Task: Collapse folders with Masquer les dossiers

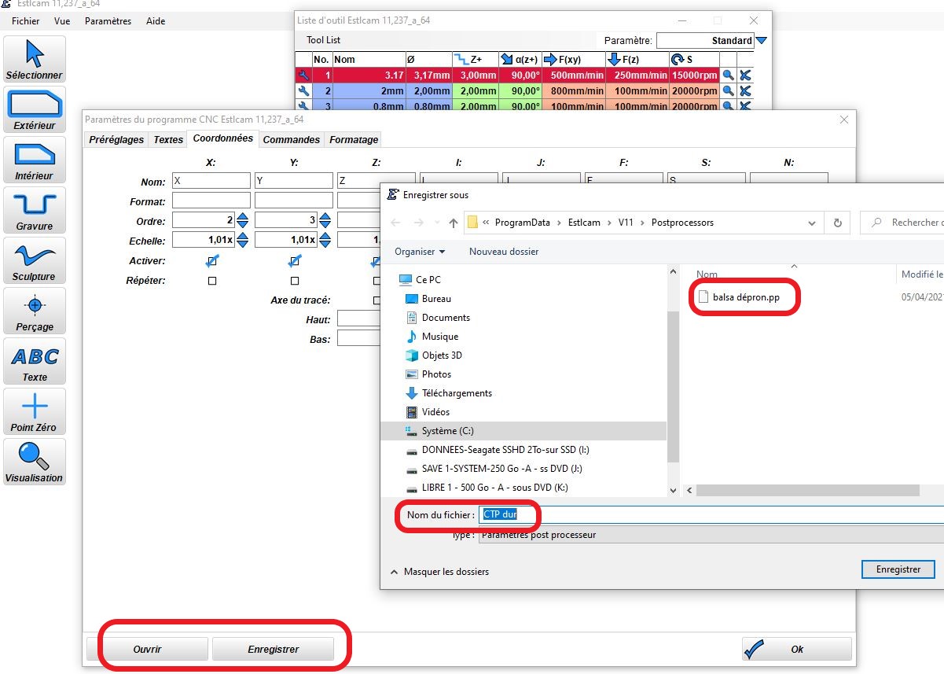Action: [439, 572]
